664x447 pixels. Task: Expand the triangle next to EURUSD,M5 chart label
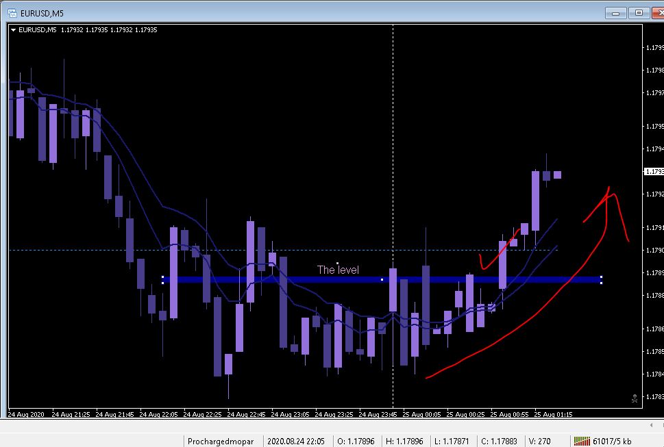click(x=13, y=30)
